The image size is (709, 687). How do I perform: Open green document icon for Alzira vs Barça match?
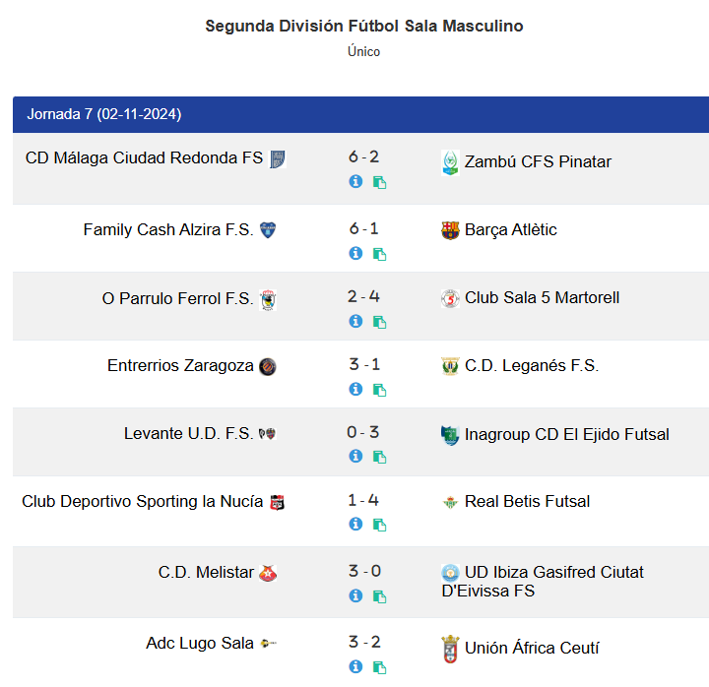click(x=379, y=254)
